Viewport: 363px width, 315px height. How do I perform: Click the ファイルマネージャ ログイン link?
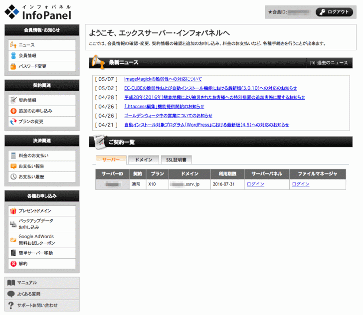click(x=300, y=184)
